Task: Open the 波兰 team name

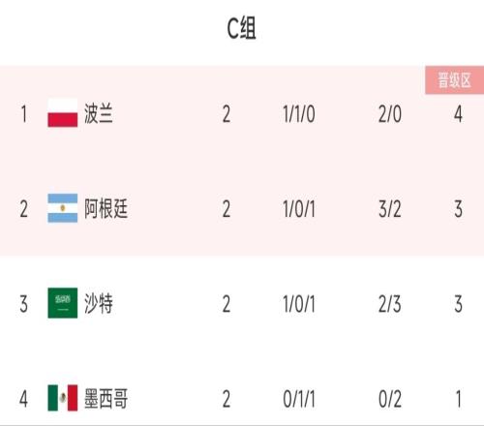Action: [x=99, y=113]
